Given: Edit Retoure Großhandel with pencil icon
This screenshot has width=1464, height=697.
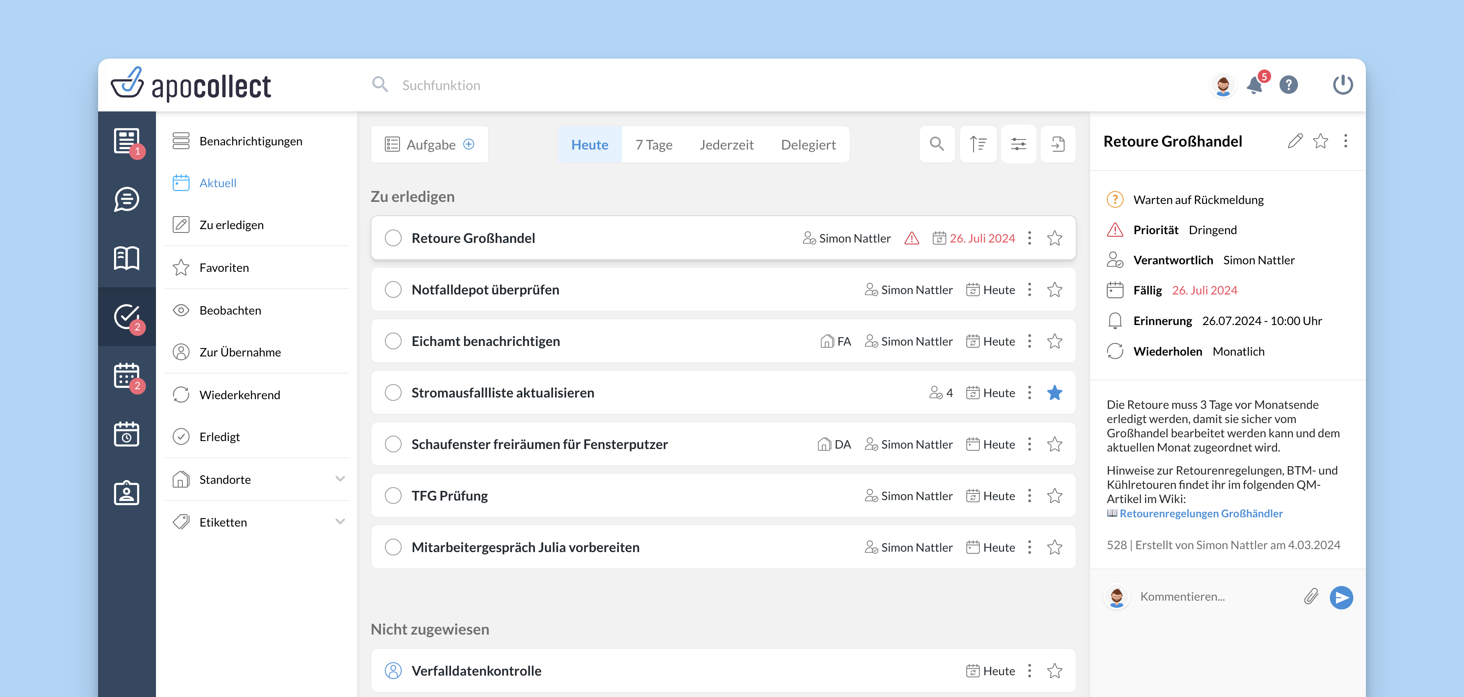Looking at the screenshot, I should (x=1295, y=141).
